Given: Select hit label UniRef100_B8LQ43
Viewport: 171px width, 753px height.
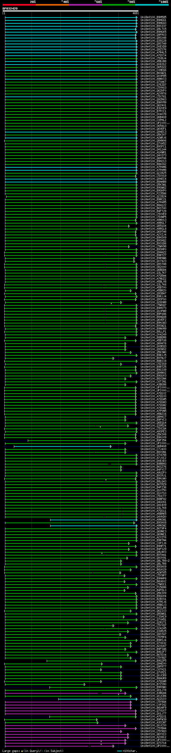Looking at the screenshot, I should coord(153,481).
